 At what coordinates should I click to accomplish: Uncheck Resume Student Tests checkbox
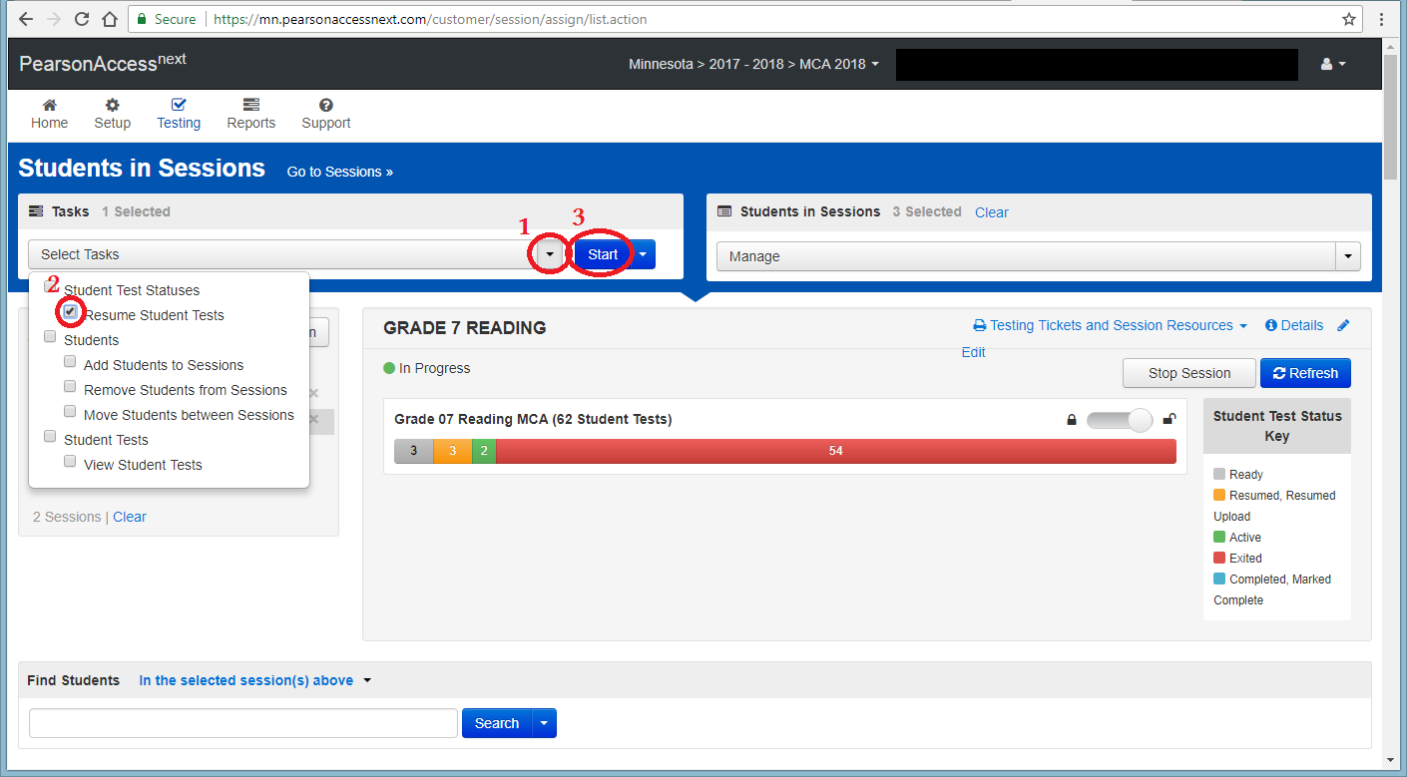[71, 312]
